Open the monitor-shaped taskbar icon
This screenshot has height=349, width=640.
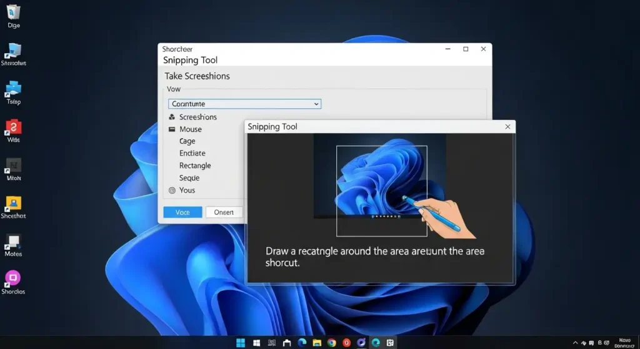[271, 343]
